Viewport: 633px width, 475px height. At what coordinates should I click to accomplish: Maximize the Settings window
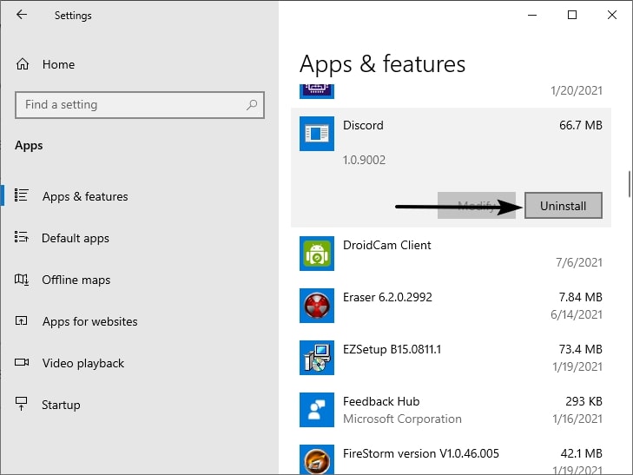[x=572, y=15]
